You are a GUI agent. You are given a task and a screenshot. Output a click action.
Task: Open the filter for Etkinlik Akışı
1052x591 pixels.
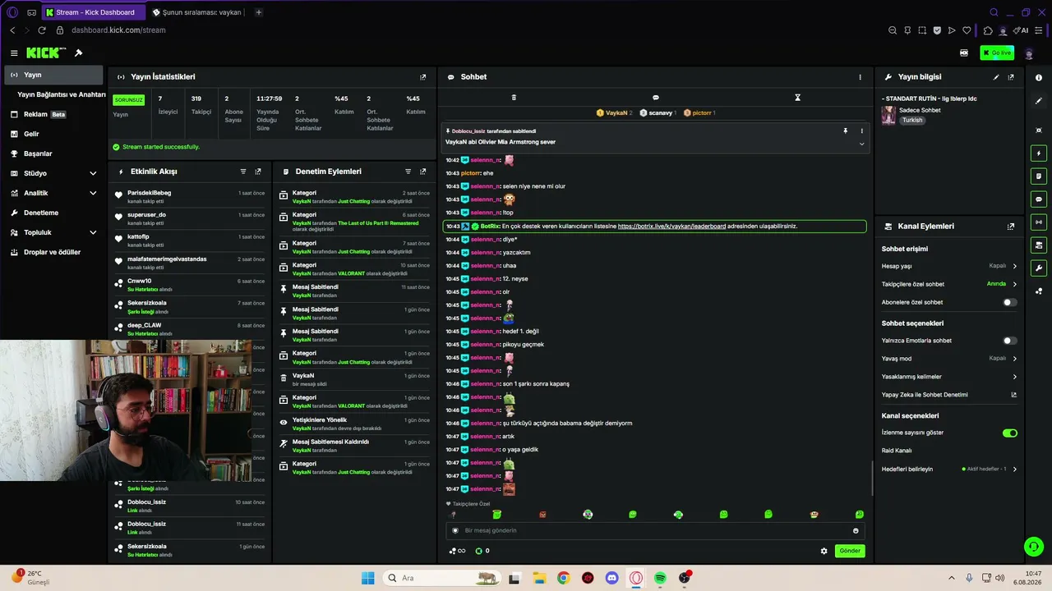pyautogui.click(x=243, y=172)
